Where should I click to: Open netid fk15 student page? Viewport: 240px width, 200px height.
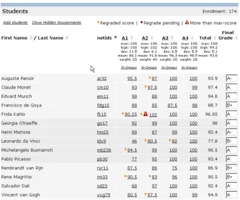(102, 114)
